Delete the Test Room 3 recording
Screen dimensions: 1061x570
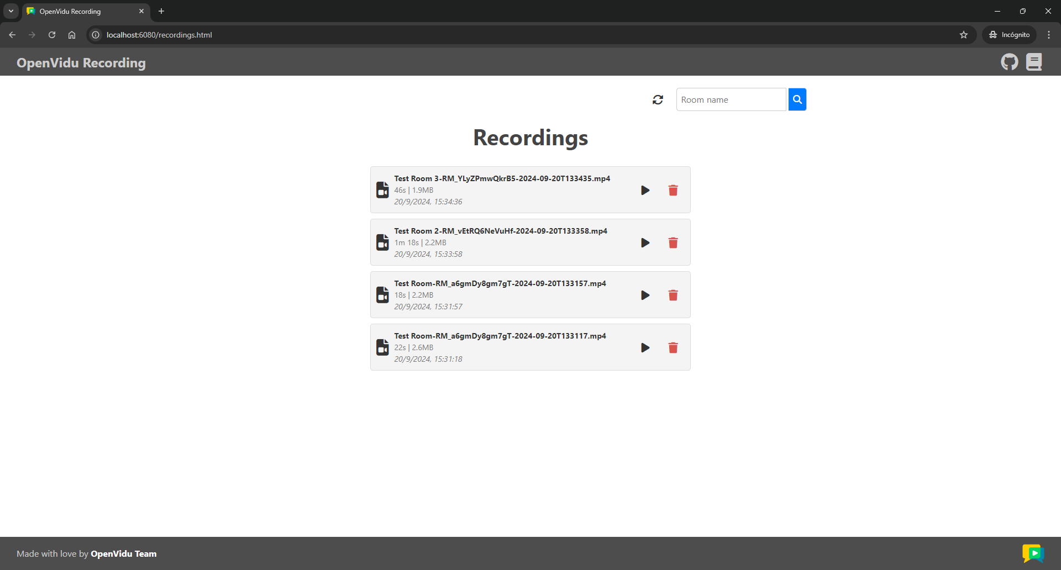[673, 191]
